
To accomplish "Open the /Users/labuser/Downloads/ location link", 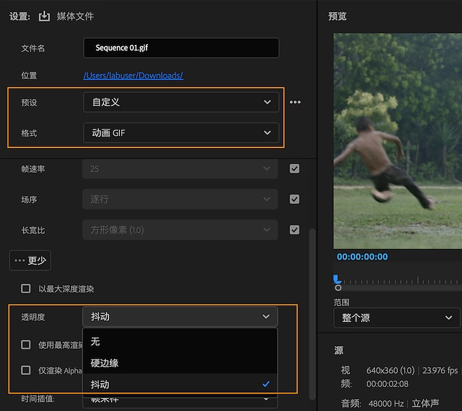I will coord(133,76).
